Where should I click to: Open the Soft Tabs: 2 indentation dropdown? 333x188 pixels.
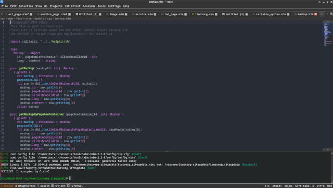(304, 186)
